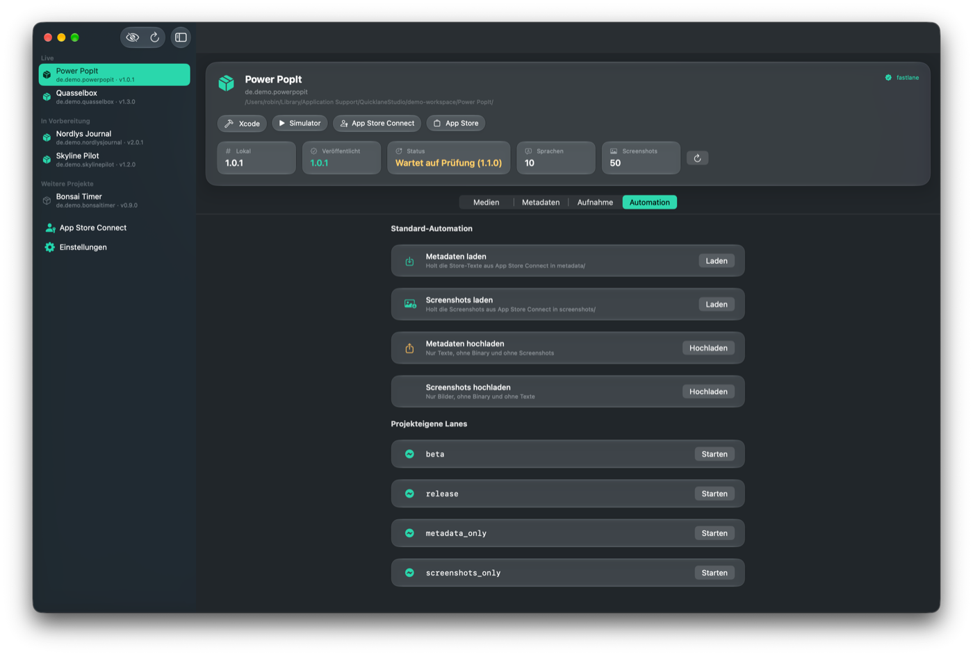Click the Metadaten hochladen upload icon
Screen dimensions: 973x656
(409, 348)
